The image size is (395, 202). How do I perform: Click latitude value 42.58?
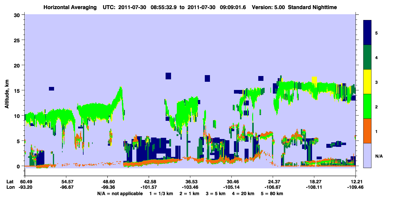point(149,181)
